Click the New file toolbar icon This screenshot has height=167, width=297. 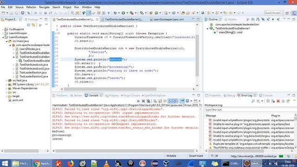click(3, 13)
